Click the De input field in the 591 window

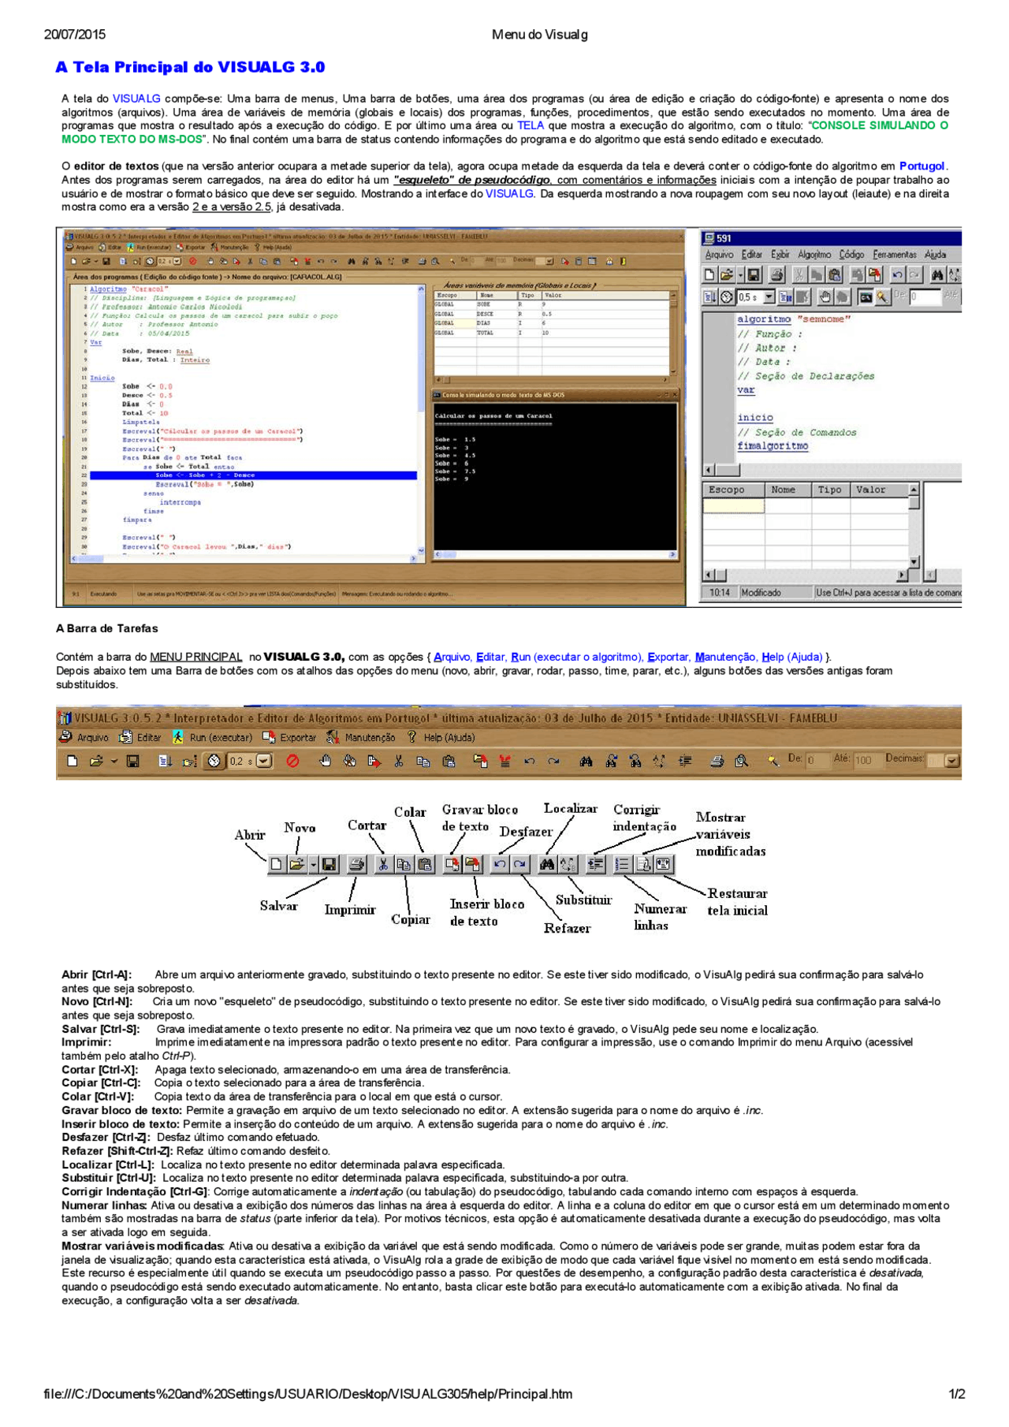tap(925, 297)
